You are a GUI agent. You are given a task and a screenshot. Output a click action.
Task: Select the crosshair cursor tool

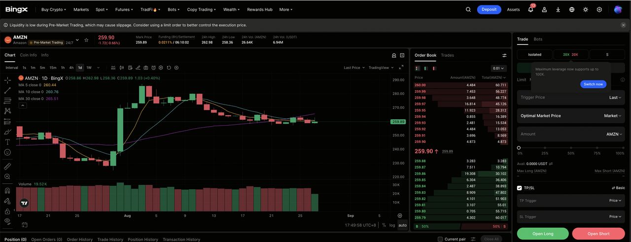[7, 80]
